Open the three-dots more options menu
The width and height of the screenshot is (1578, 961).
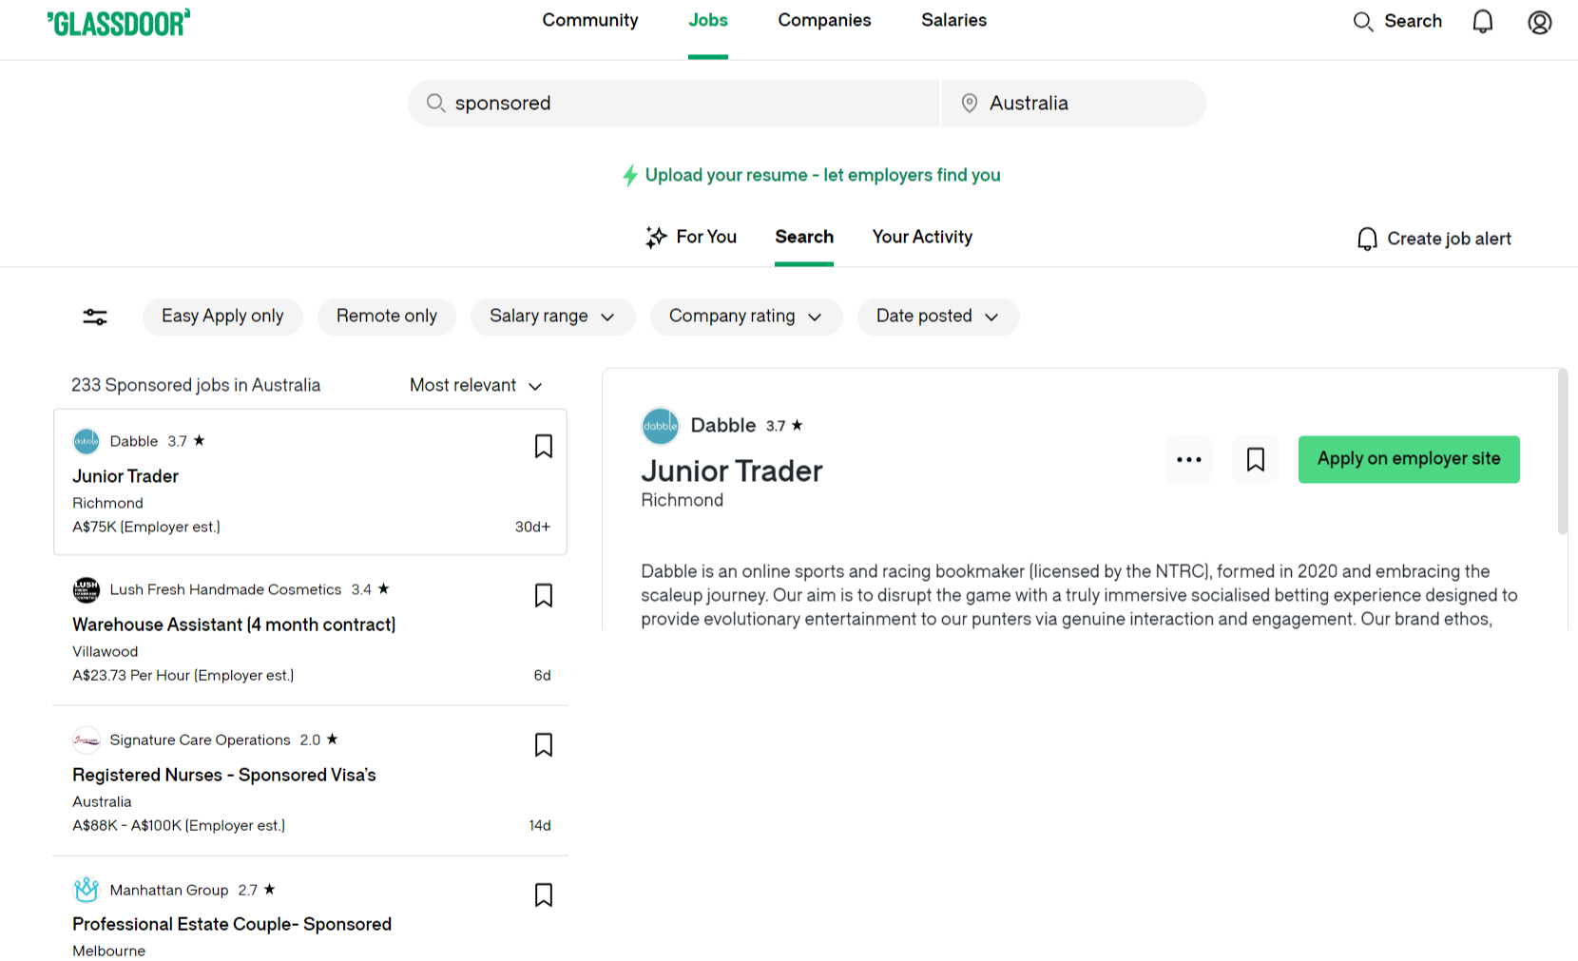click(1189, 460)
